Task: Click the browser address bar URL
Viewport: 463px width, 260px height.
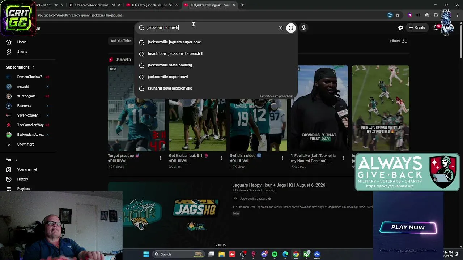Action: coord(80,15)
